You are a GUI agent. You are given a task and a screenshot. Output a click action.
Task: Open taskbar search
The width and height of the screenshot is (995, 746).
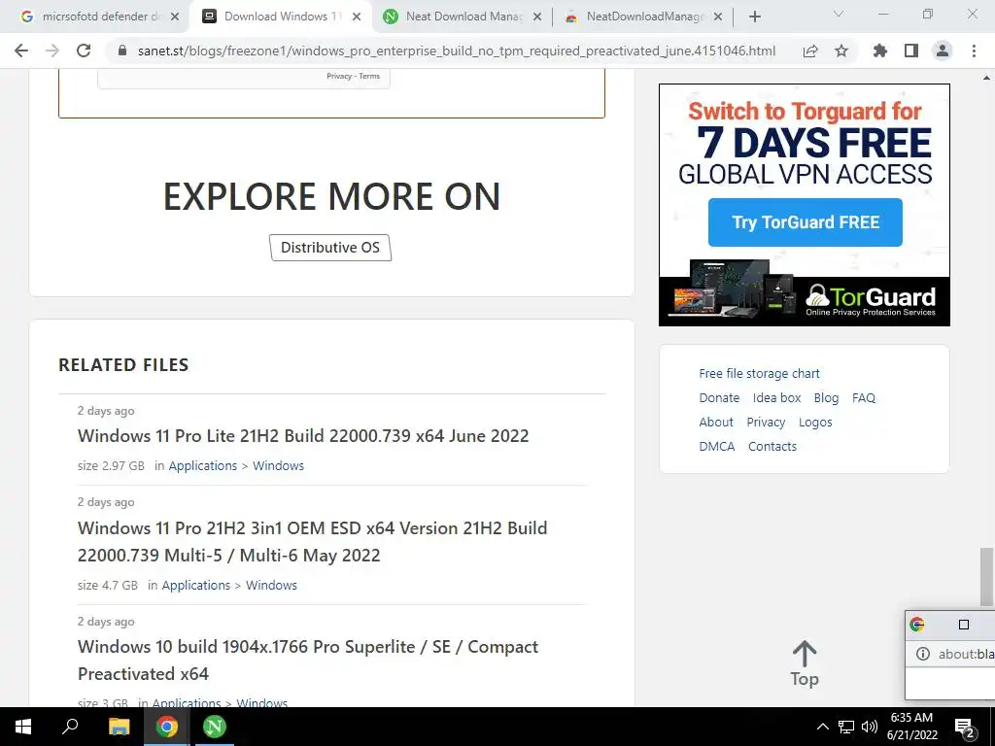(70, 727)
